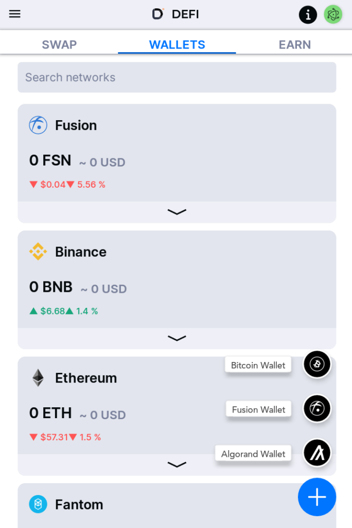This screenshot has height=528, width=352.
Task: Focus the Search networks field
Action: click(177, 77)
